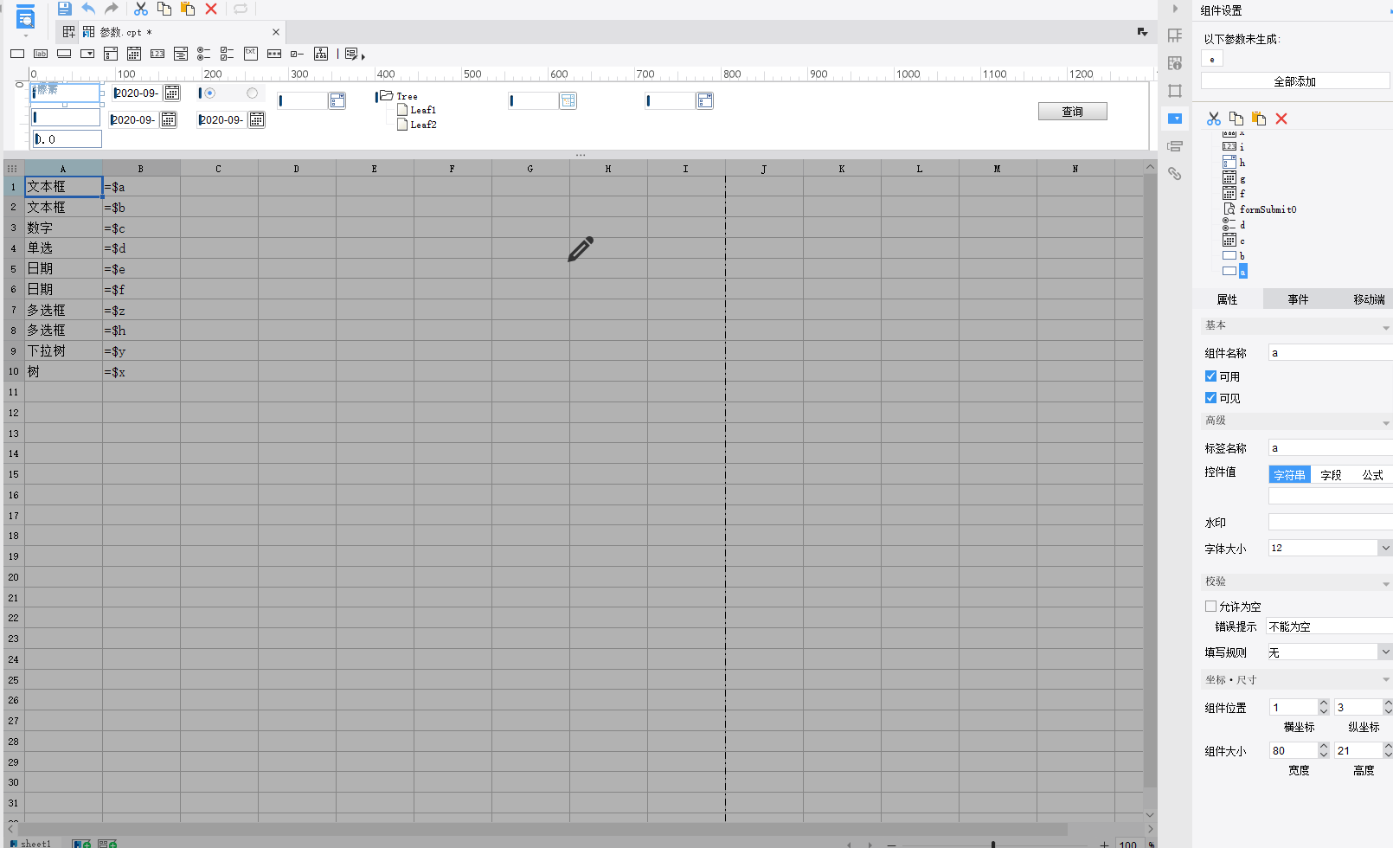Viewport: 1393px width, 848px height.
Task: Add a text box widget from palette
Action: (x=17, y=54)
